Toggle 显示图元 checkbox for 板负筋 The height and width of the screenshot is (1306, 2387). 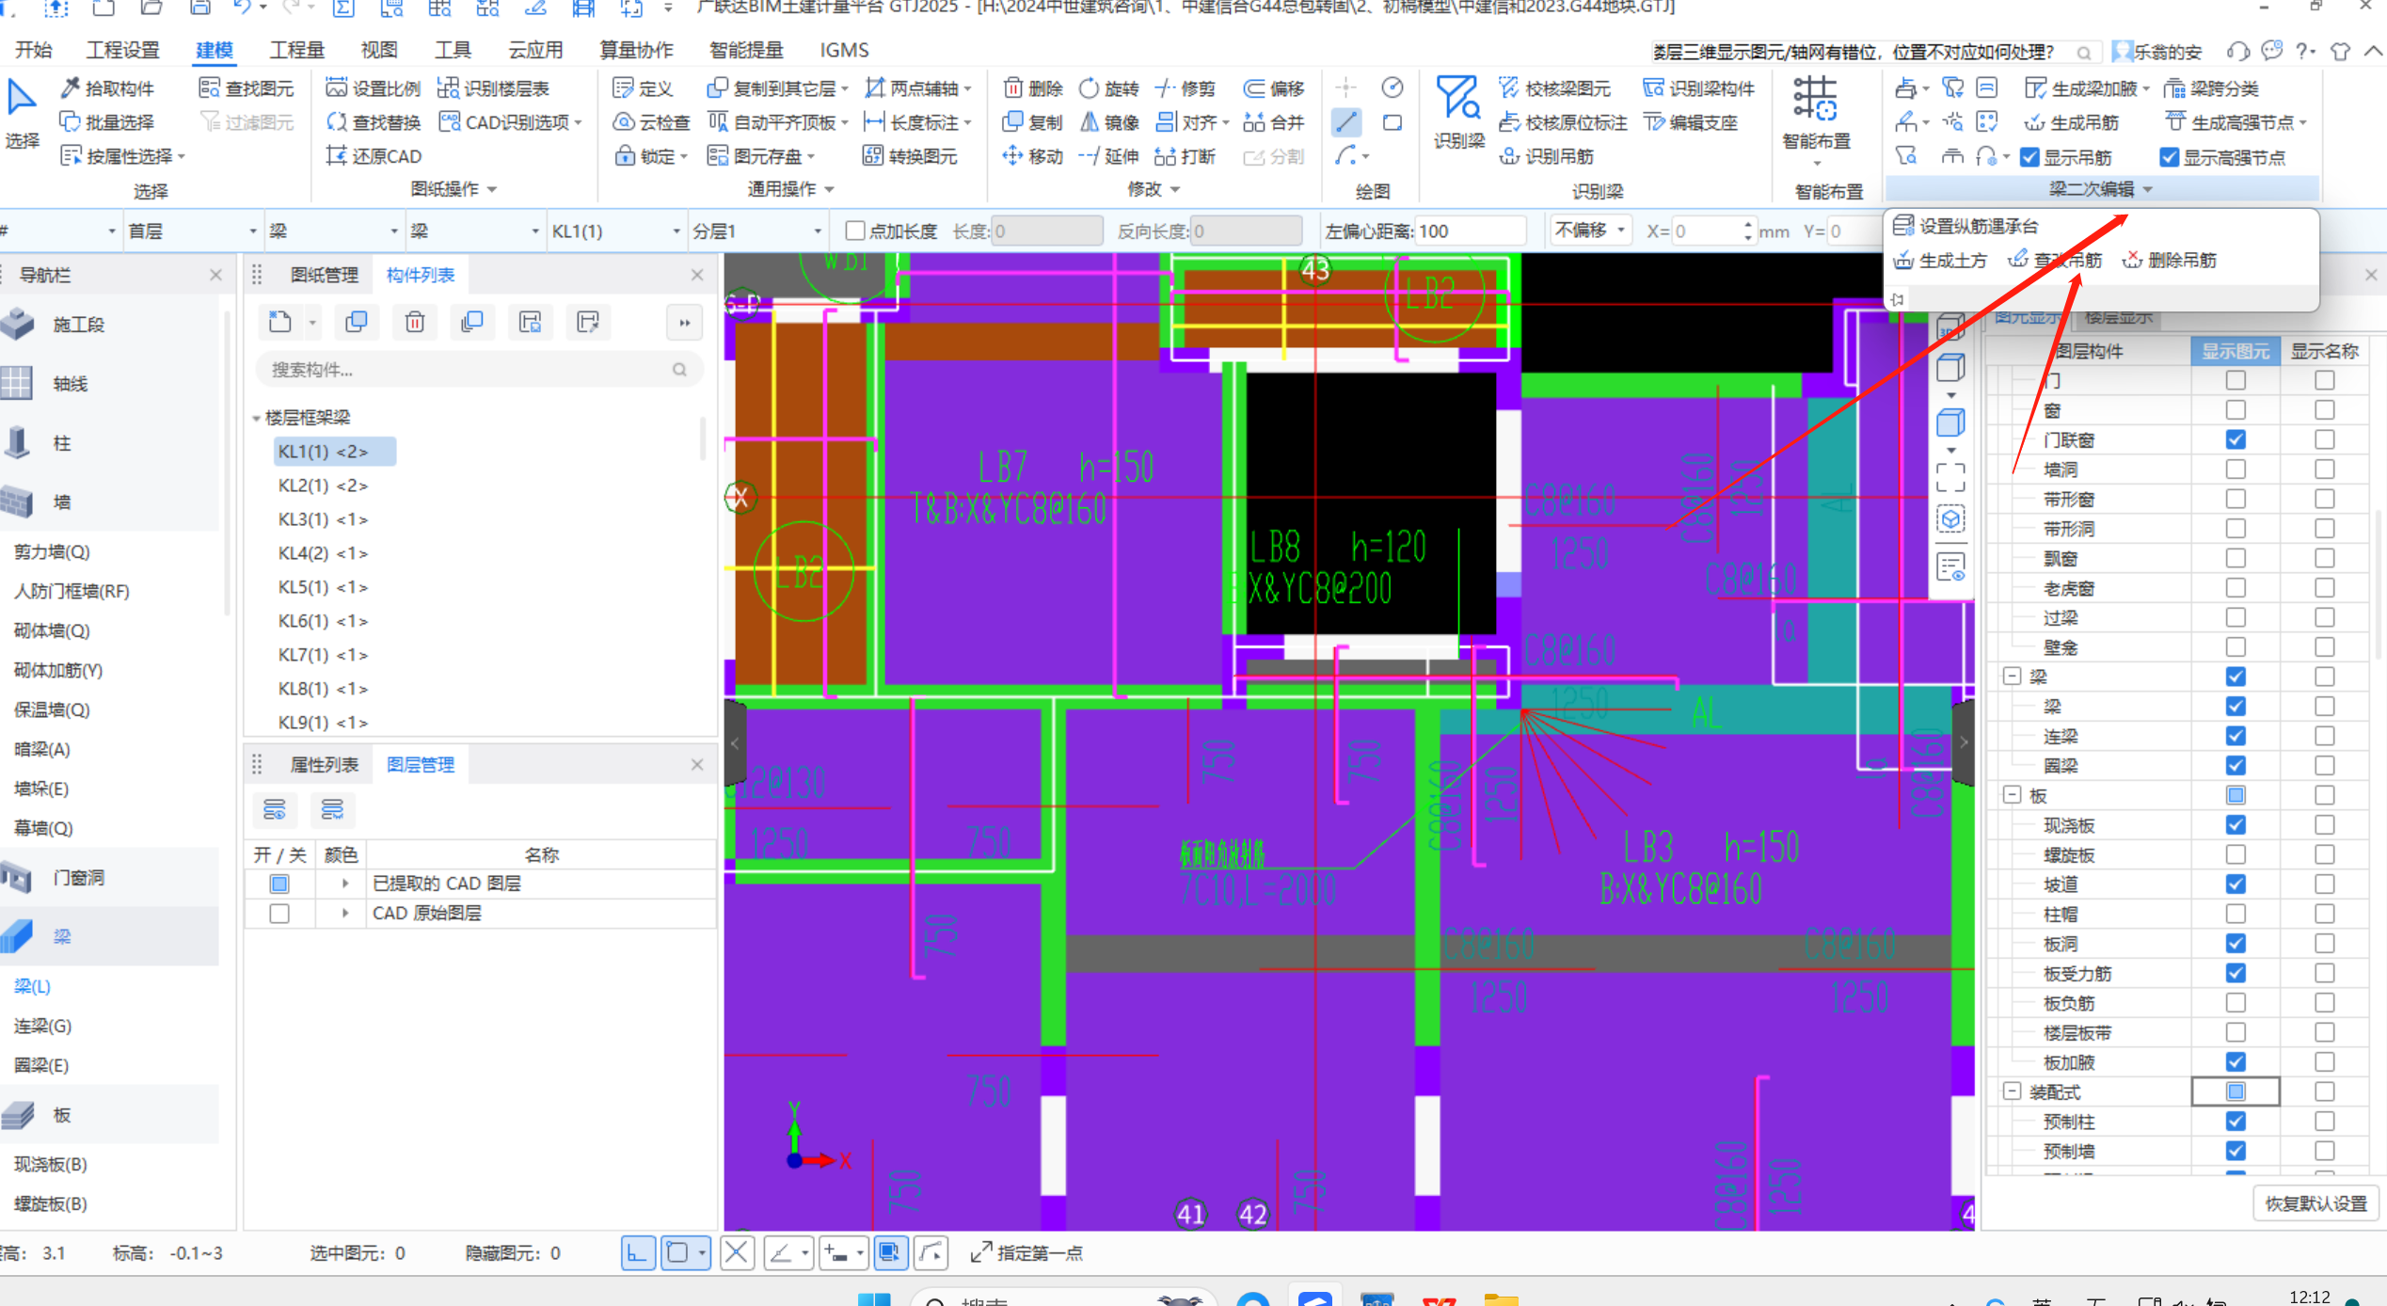(x=2236, y=1002)
